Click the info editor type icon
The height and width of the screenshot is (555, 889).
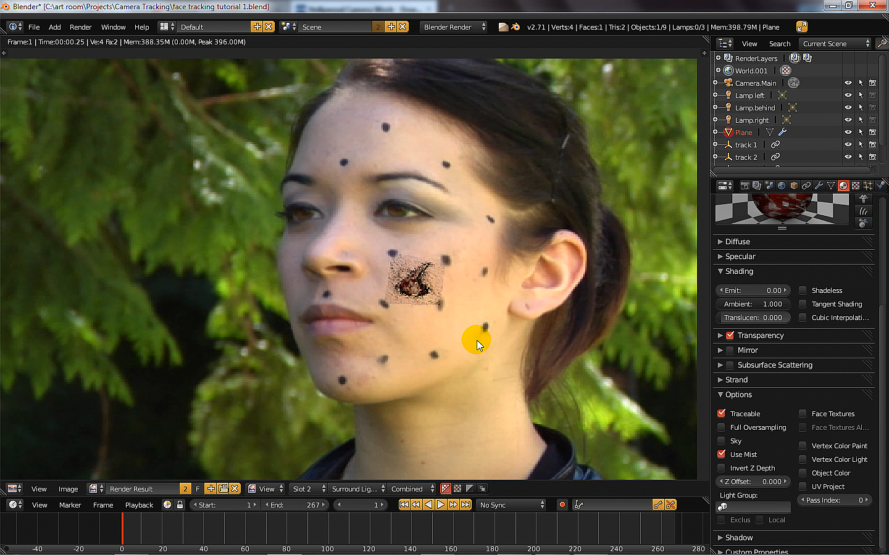point(15,27)
